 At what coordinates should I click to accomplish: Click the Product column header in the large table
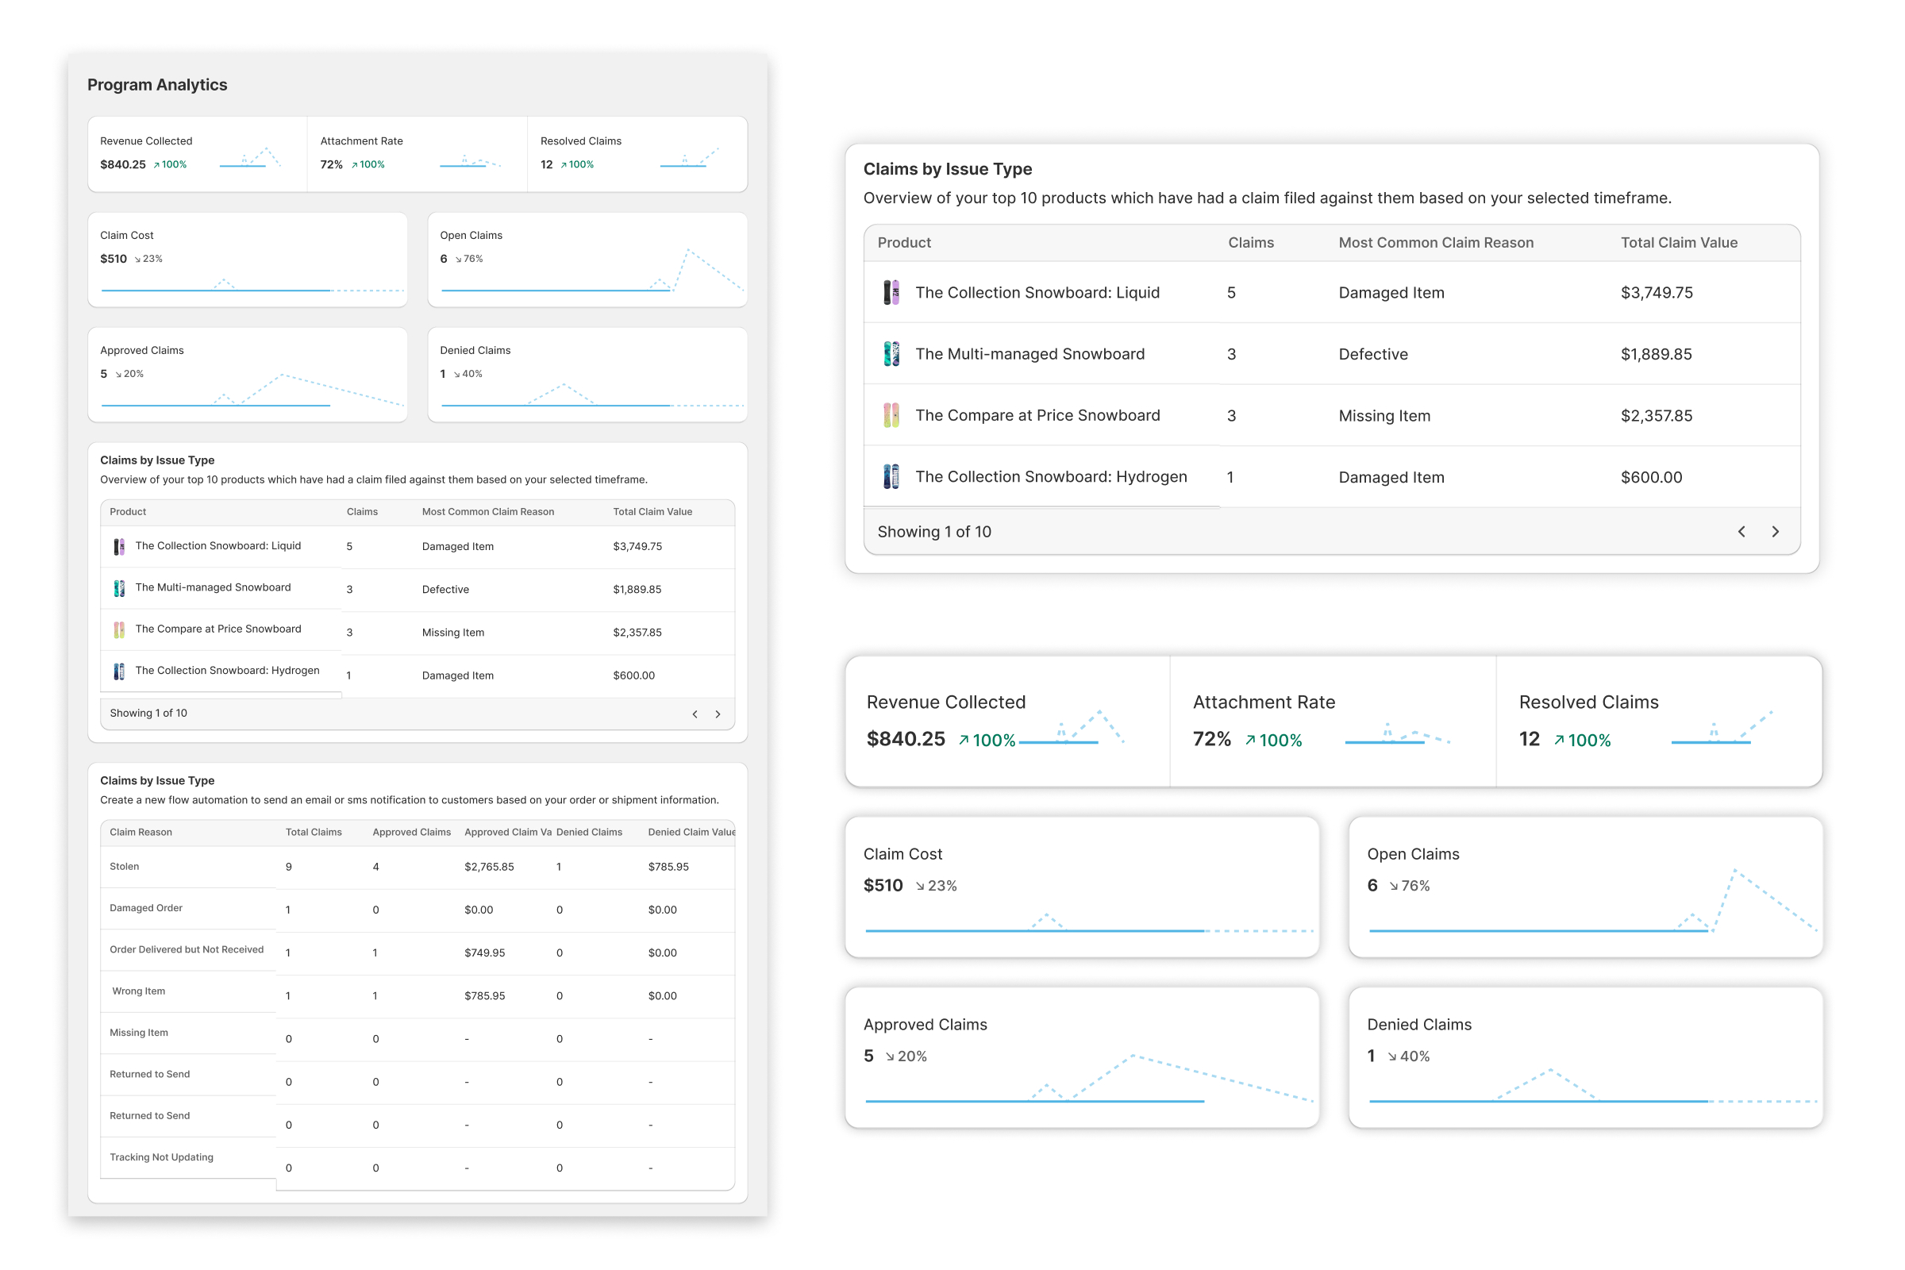904,242
